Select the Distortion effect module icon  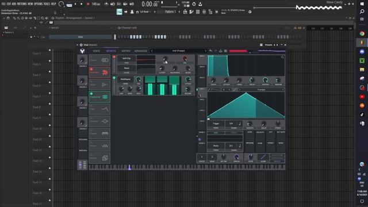(x=105, y=72)
